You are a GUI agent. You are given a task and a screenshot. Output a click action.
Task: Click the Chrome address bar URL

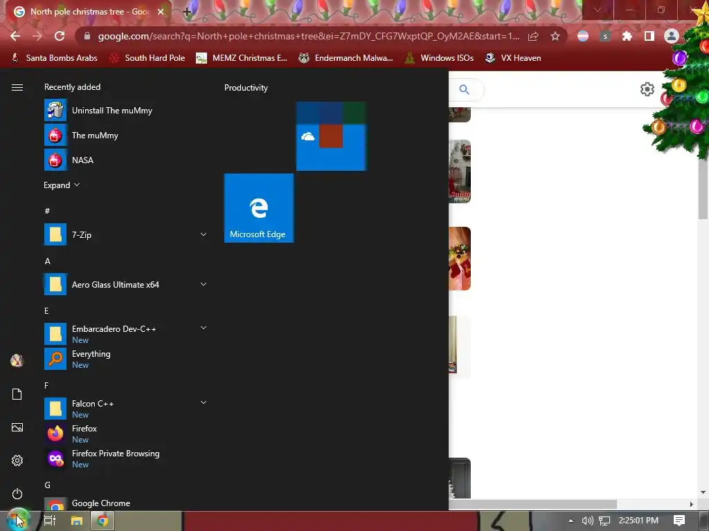click(308, 36)
